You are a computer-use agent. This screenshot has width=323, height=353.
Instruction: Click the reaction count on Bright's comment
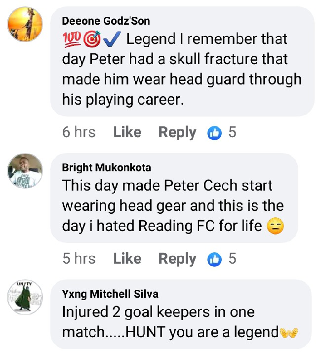point(232,258)
